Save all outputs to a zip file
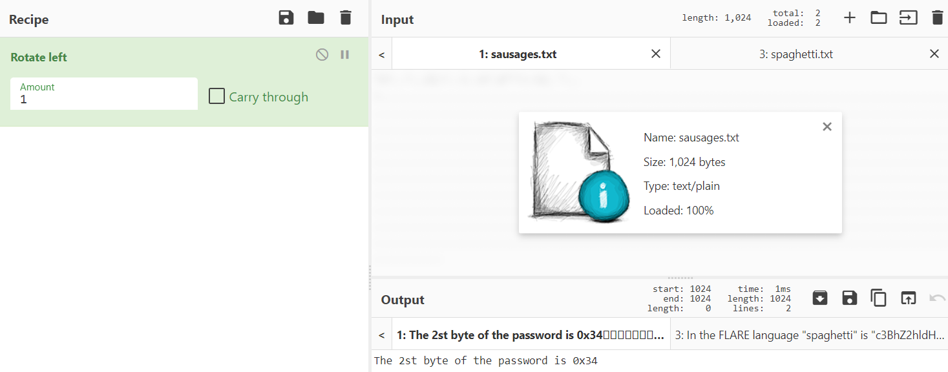948x372 pixels. [x=820, y=298]
